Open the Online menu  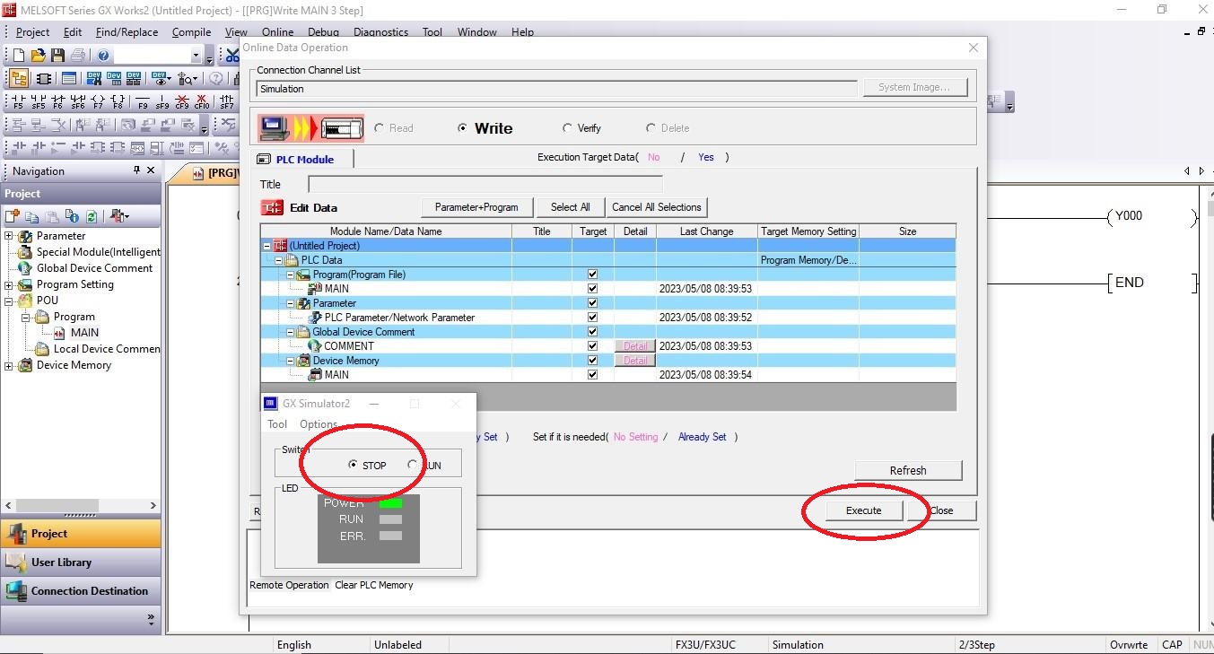click(x=277, y=31)
